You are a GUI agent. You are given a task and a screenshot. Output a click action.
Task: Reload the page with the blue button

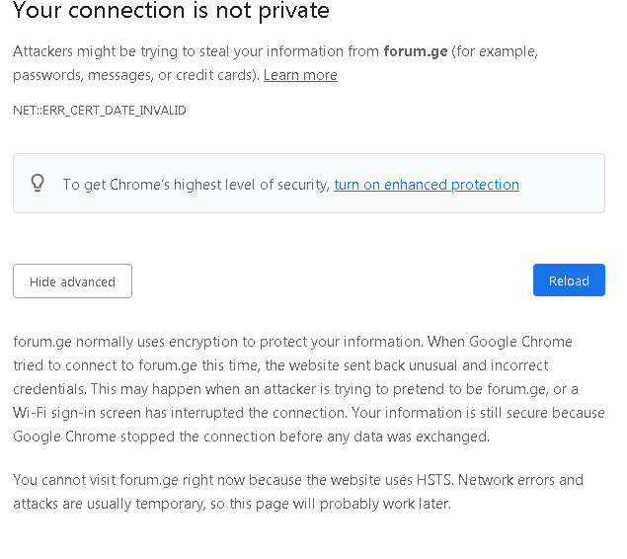point(569,280)
